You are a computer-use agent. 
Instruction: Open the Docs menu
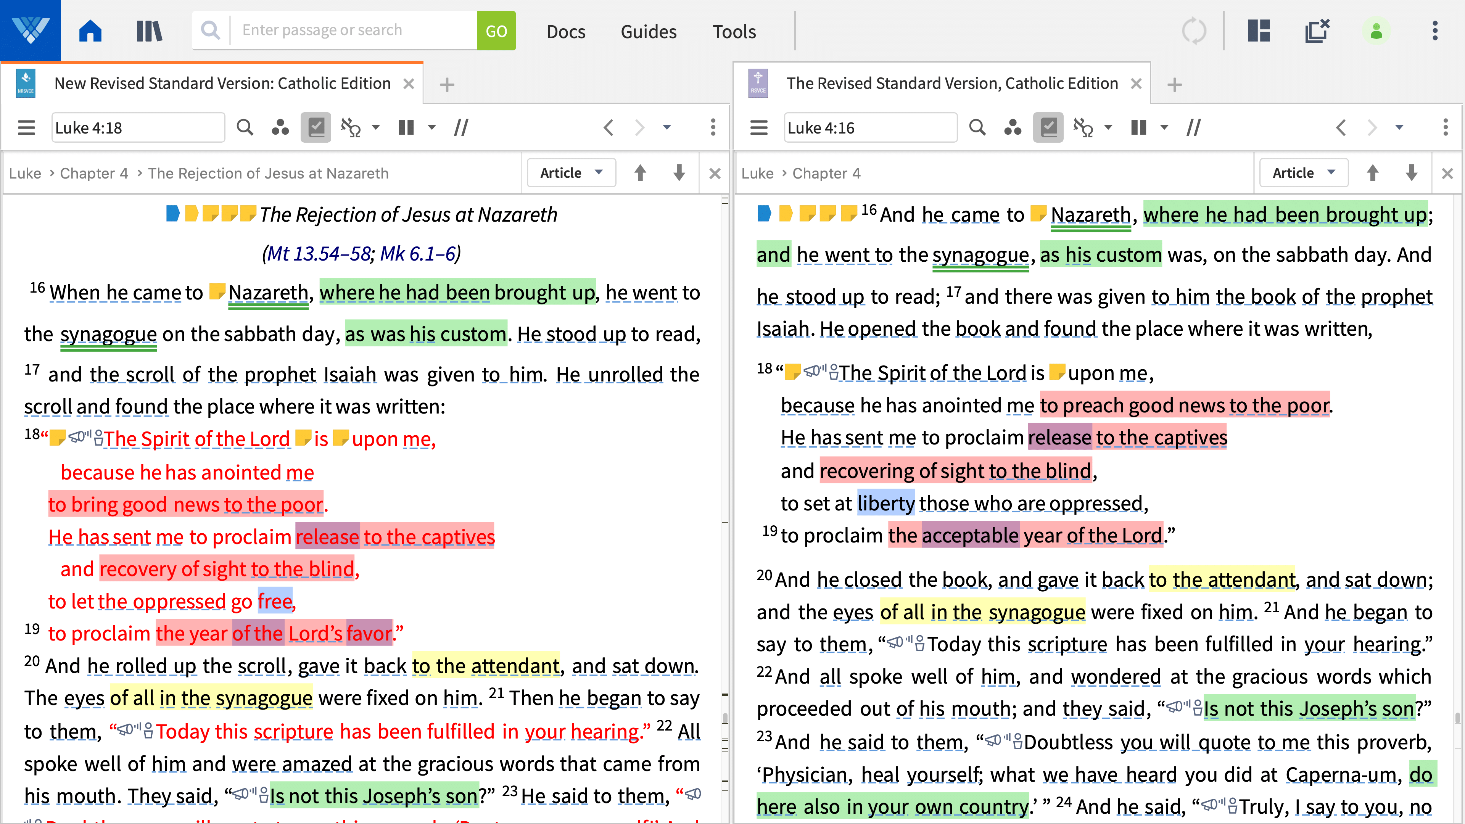[566, 31]
